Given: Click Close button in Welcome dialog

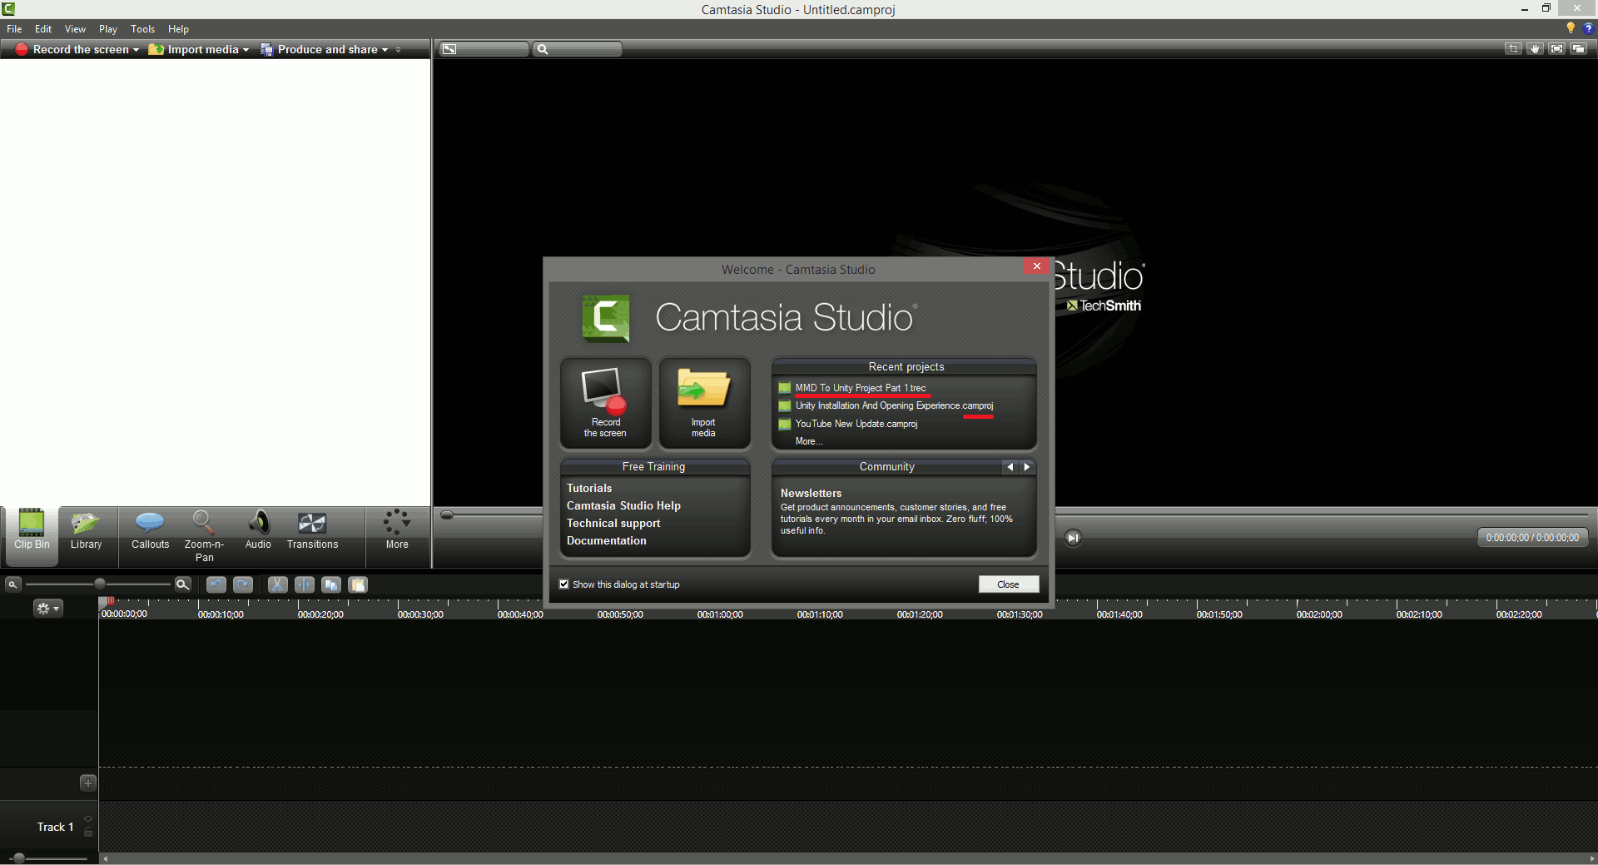Looking at the screenshot, I should [x=1009, y=584].
